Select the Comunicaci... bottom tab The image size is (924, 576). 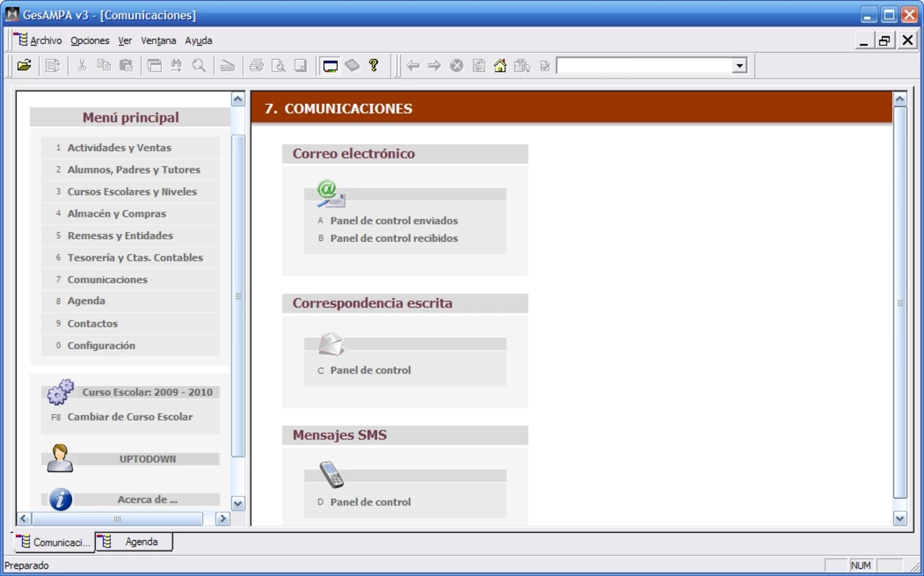click(54, 542)
